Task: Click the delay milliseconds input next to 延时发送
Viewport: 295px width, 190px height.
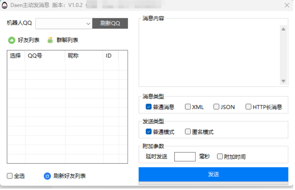Action: (x=185, y=157)
